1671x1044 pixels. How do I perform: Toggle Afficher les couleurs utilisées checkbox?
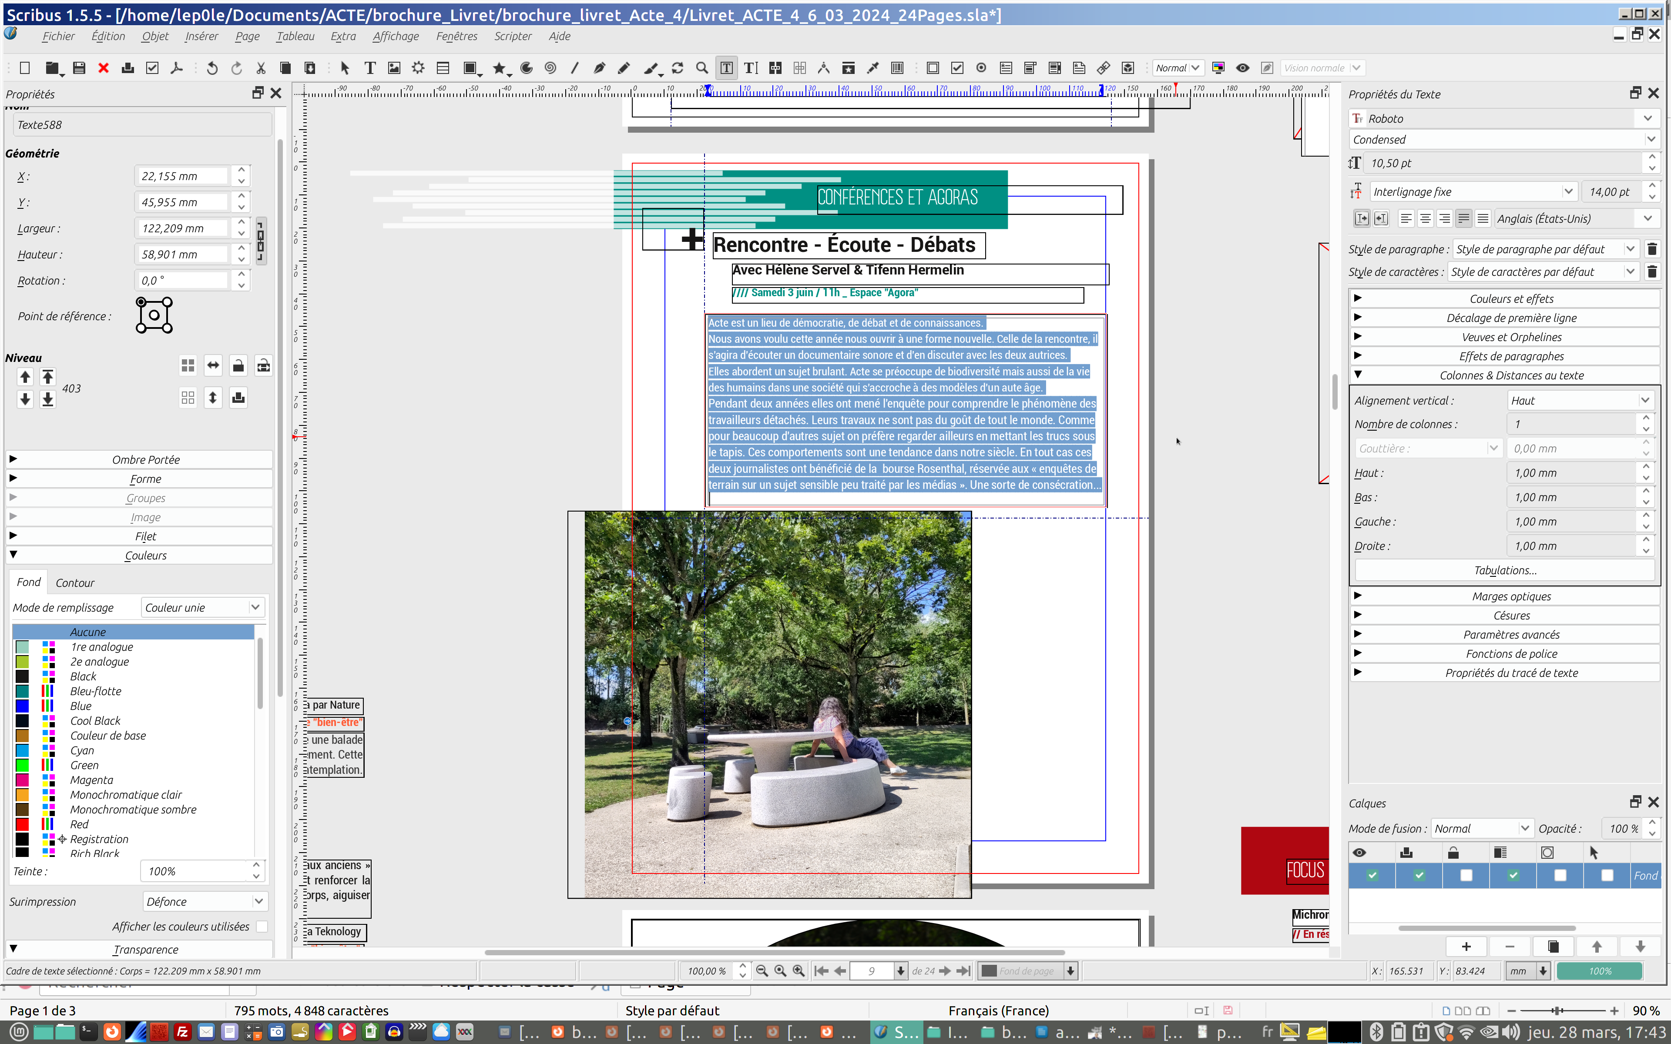pyautogui.click(x=262, y=927)
